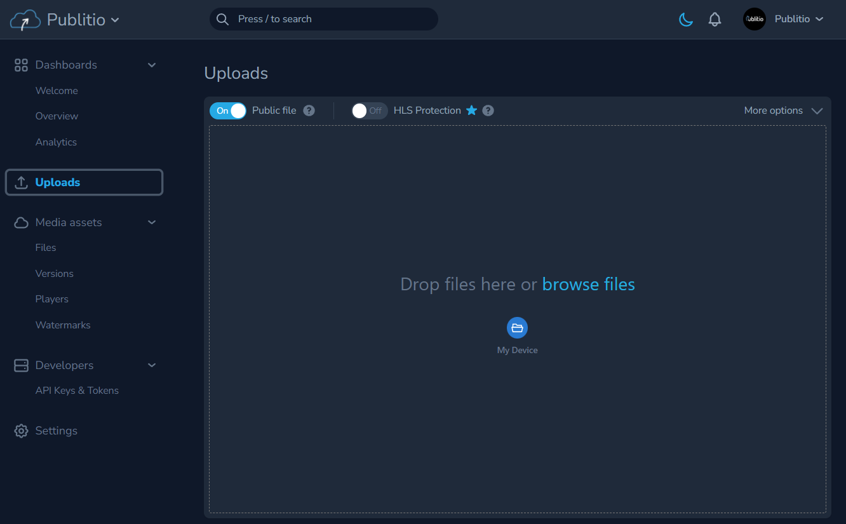Enable HLS Protection

click(369, 110)
